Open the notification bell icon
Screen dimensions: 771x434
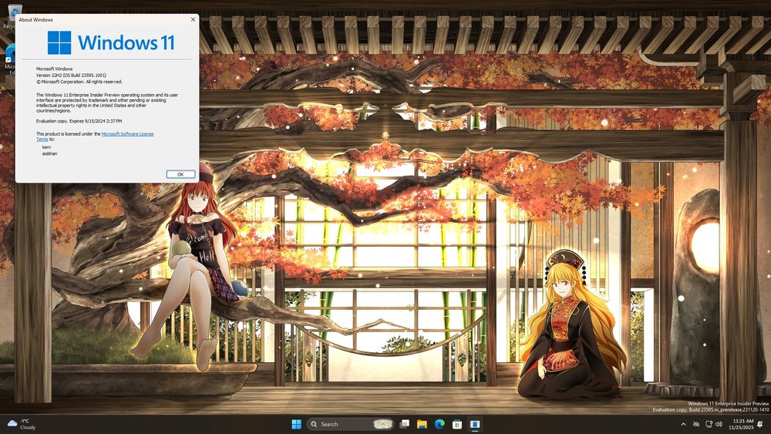[x=761, y=424]
